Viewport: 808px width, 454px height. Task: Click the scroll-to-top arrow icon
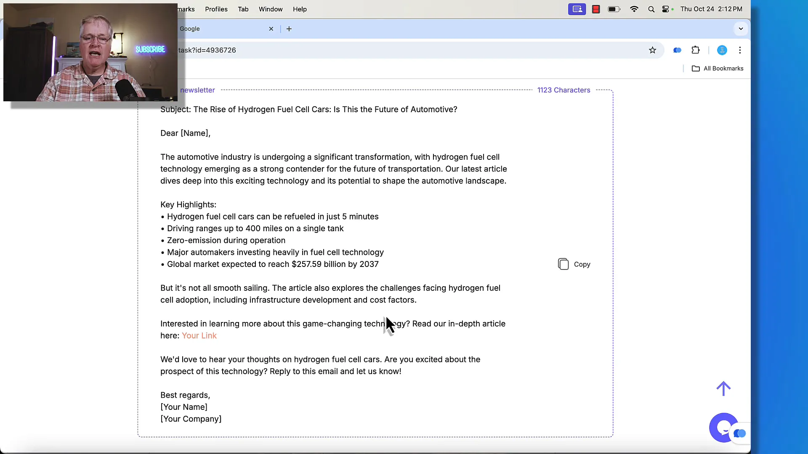(x=723, y=388)
